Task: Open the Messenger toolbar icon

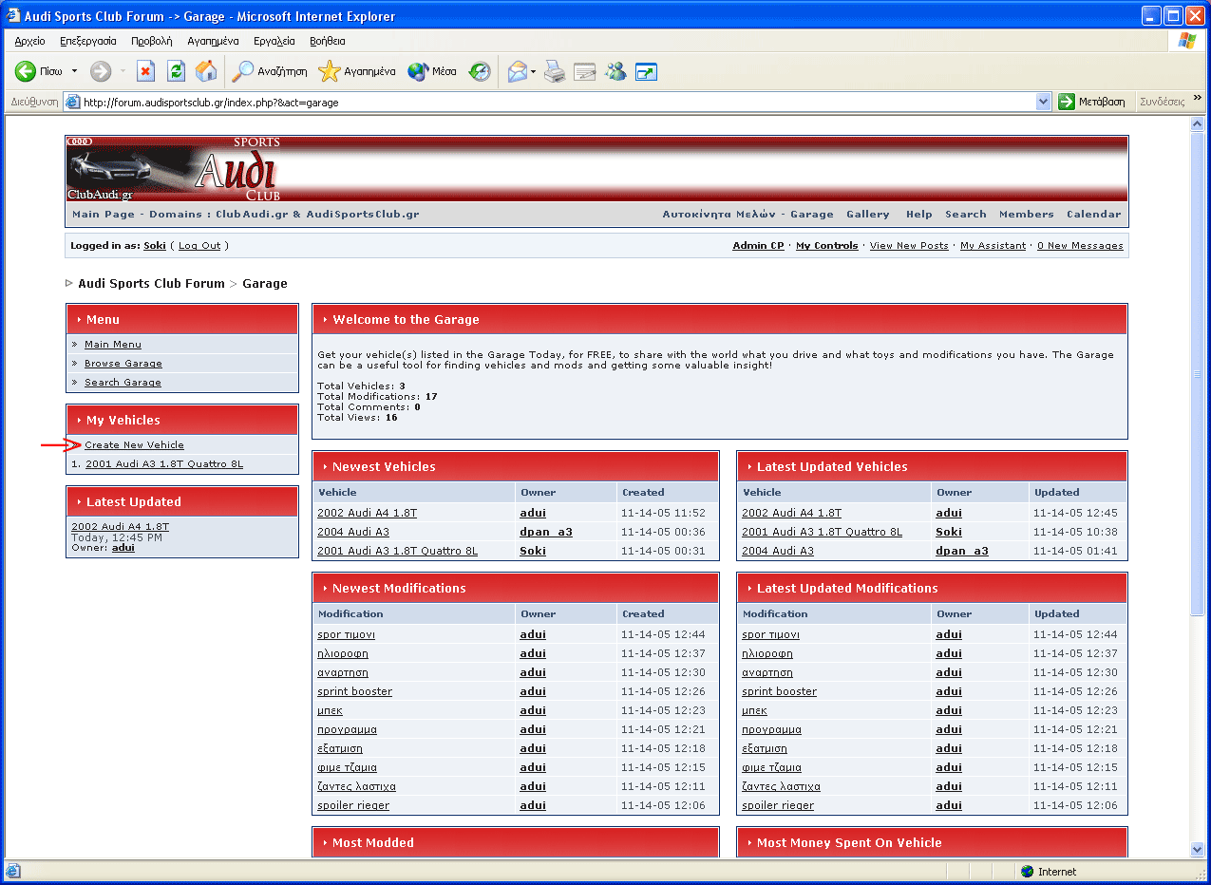Action: click(x=615, y=72)
